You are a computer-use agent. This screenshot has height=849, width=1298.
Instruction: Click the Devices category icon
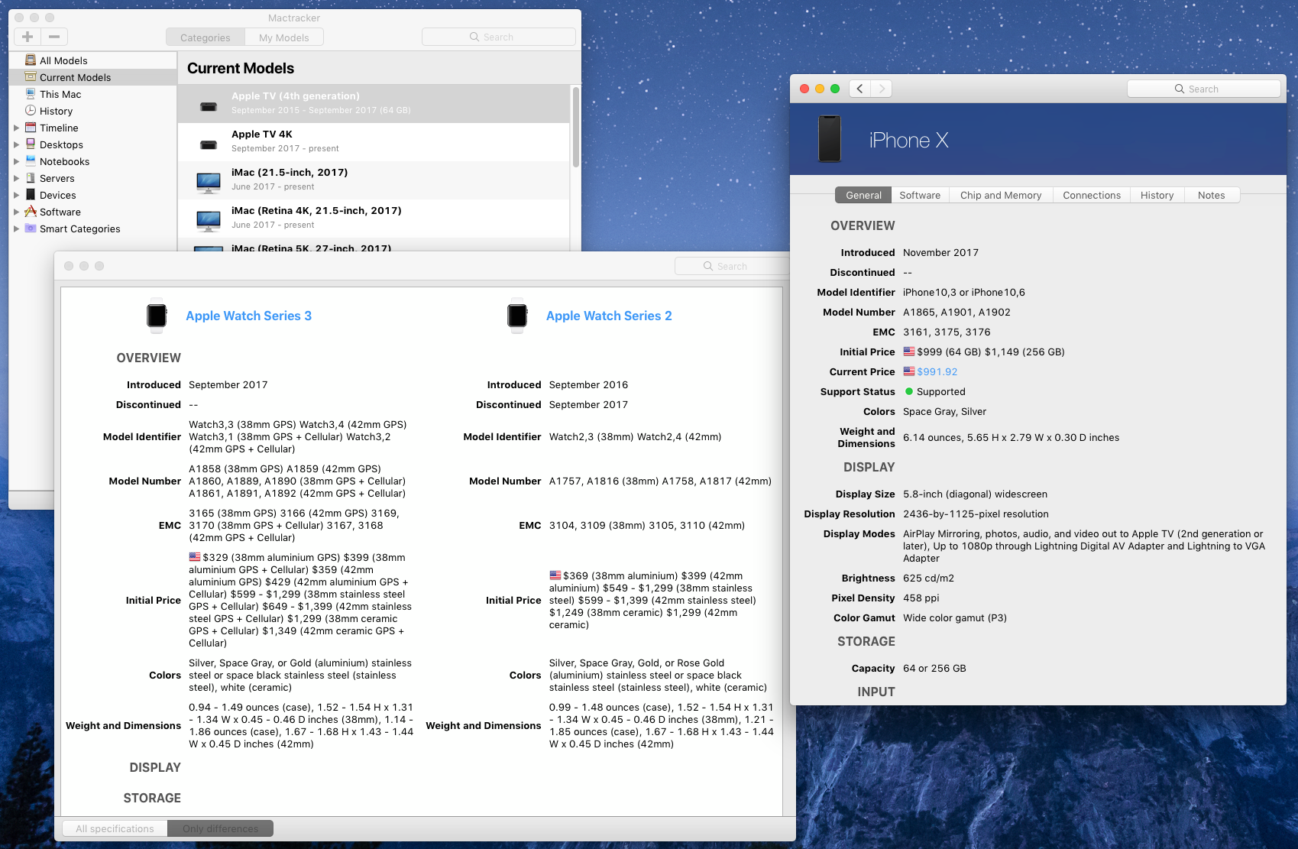point(31,195)
